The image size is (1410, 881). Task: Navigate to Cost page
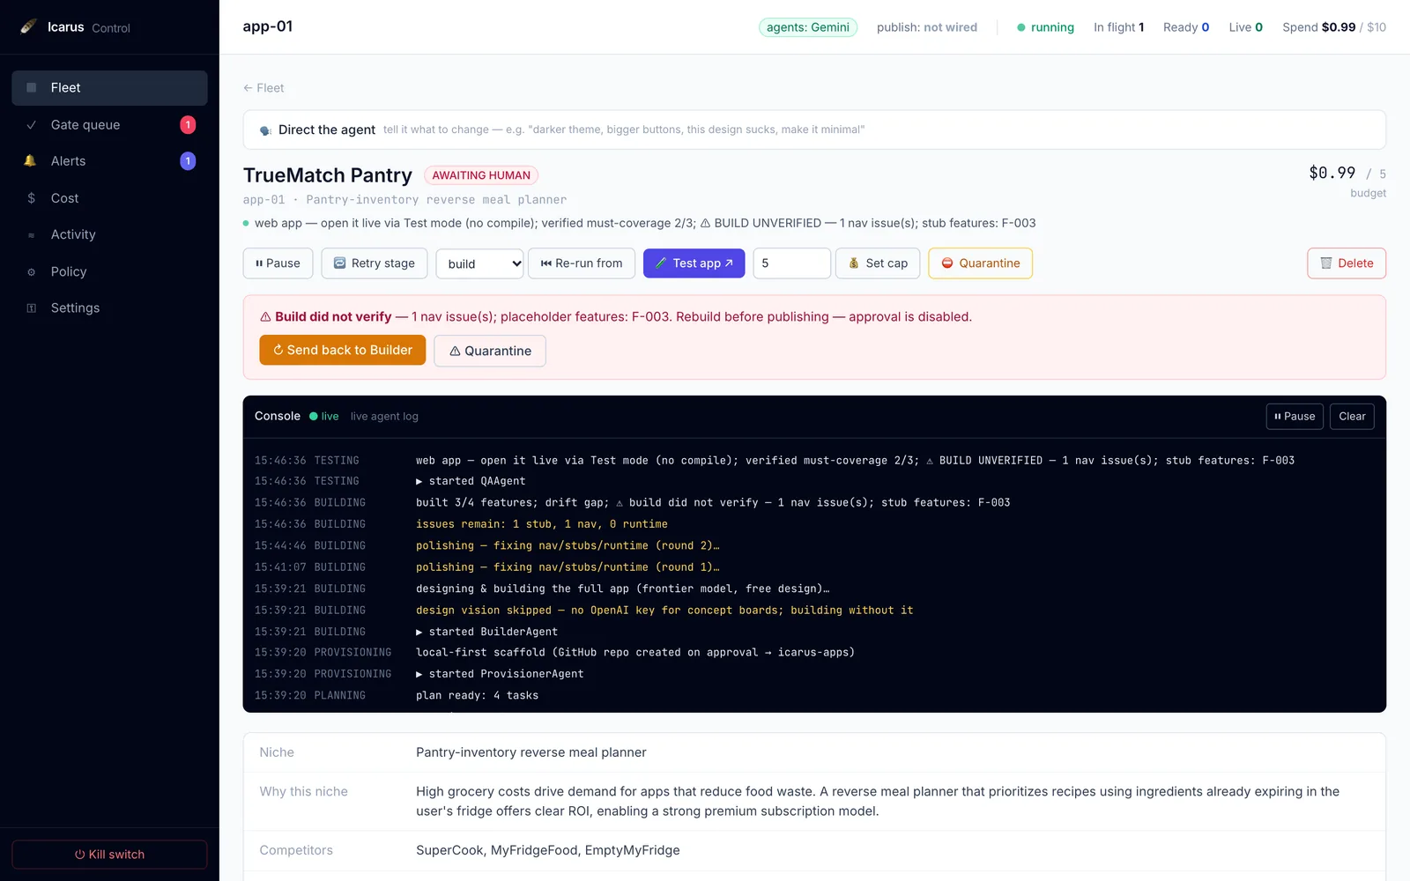(x=109, y=198)
